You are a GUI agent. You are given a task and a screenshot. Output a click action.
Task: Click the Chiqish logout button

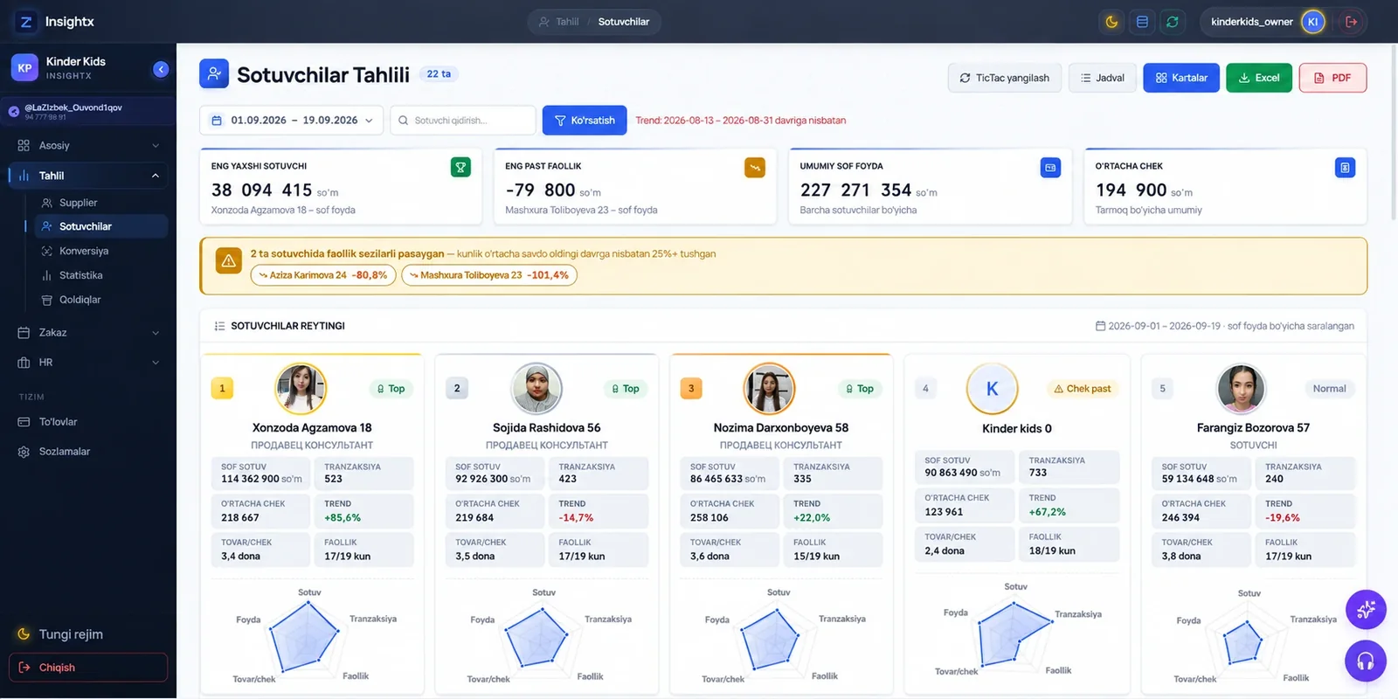(x=88, y=668)
